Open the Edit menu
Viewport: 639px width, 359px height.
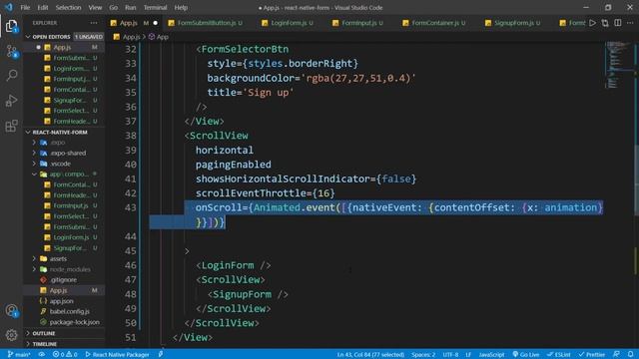(42, 7)
